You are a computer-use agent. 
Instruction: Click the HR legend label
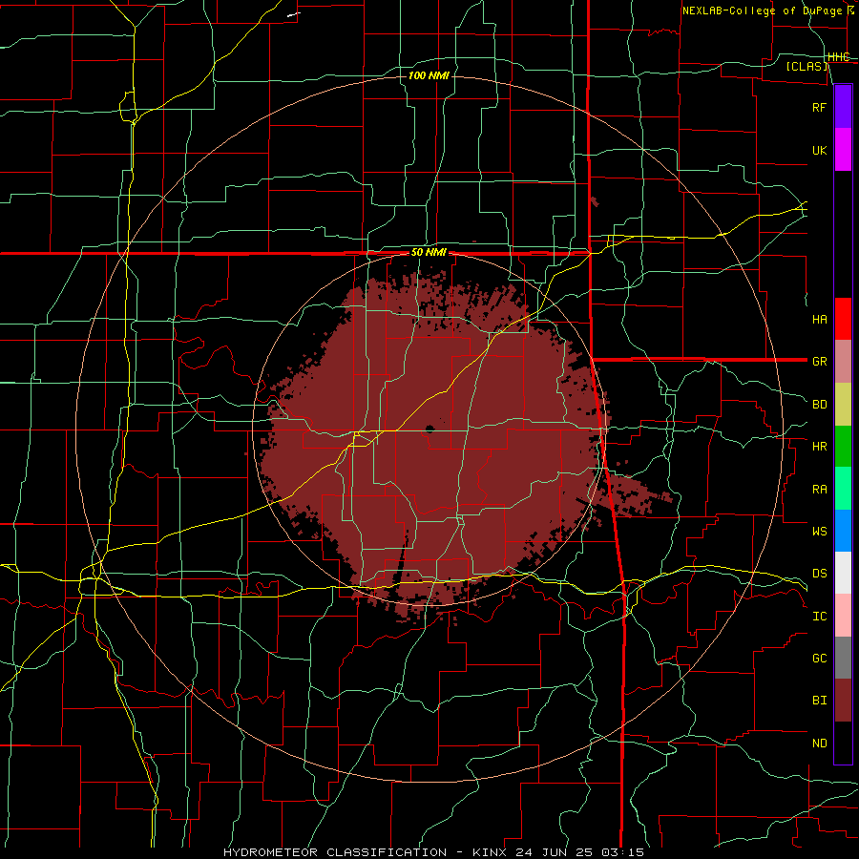click(x=819, y=447)
